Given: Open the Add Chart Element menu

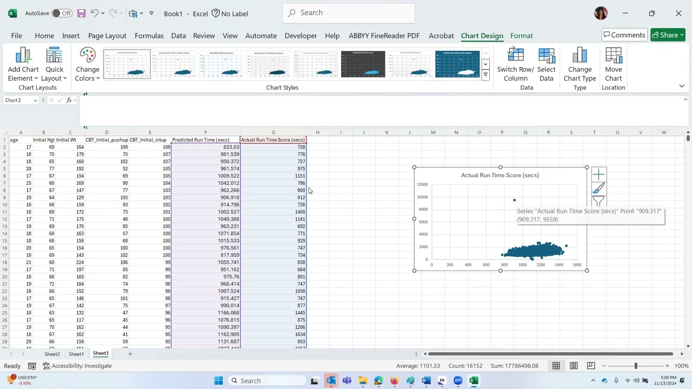Looking at the screenshot, I should click(23, 64).
